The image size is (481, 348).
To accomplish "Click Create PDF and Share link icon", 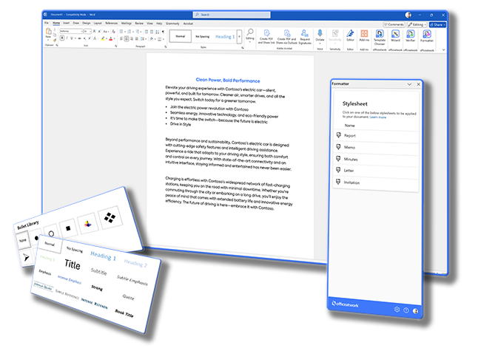I will coord(266,33).
